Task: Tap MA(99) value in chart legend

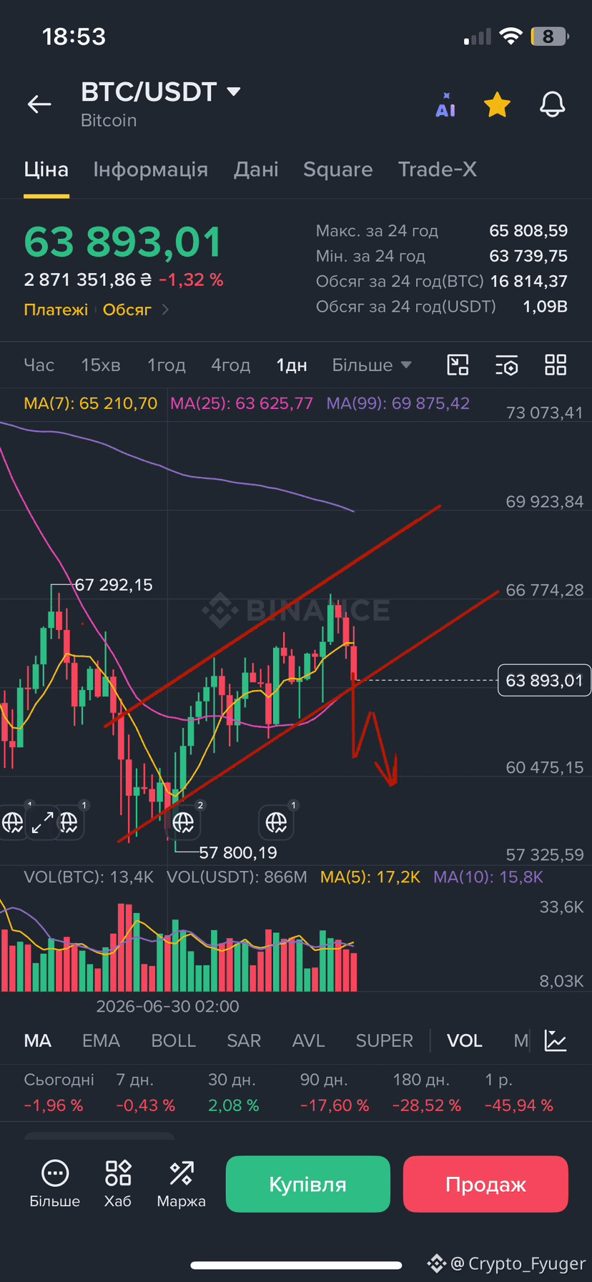Action: pos(398,403)
